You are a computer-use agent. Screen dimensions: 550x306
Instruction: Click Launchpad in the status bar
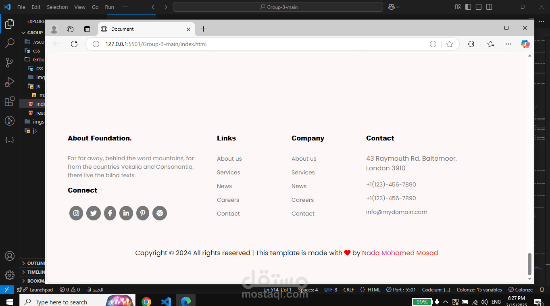point(35,289)
